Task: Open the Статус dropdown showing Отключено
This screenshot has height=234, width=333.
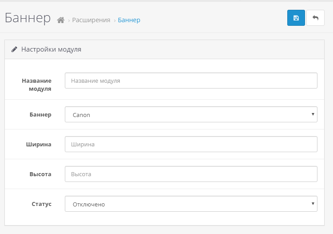Action: click(x=191, y=204)
